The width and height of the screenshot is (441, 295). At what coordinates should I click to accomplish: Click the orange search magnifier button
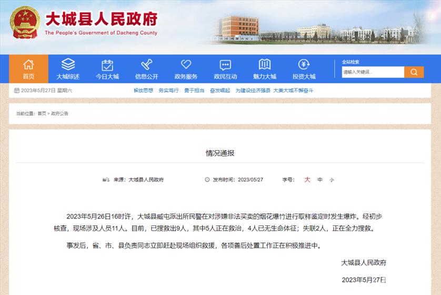click(x=414, y=72)
